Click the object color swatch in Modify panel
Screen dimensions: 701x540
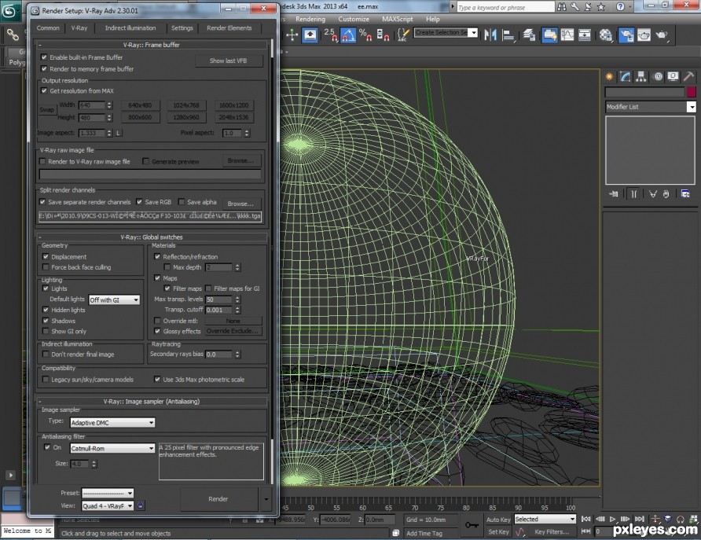691,92
